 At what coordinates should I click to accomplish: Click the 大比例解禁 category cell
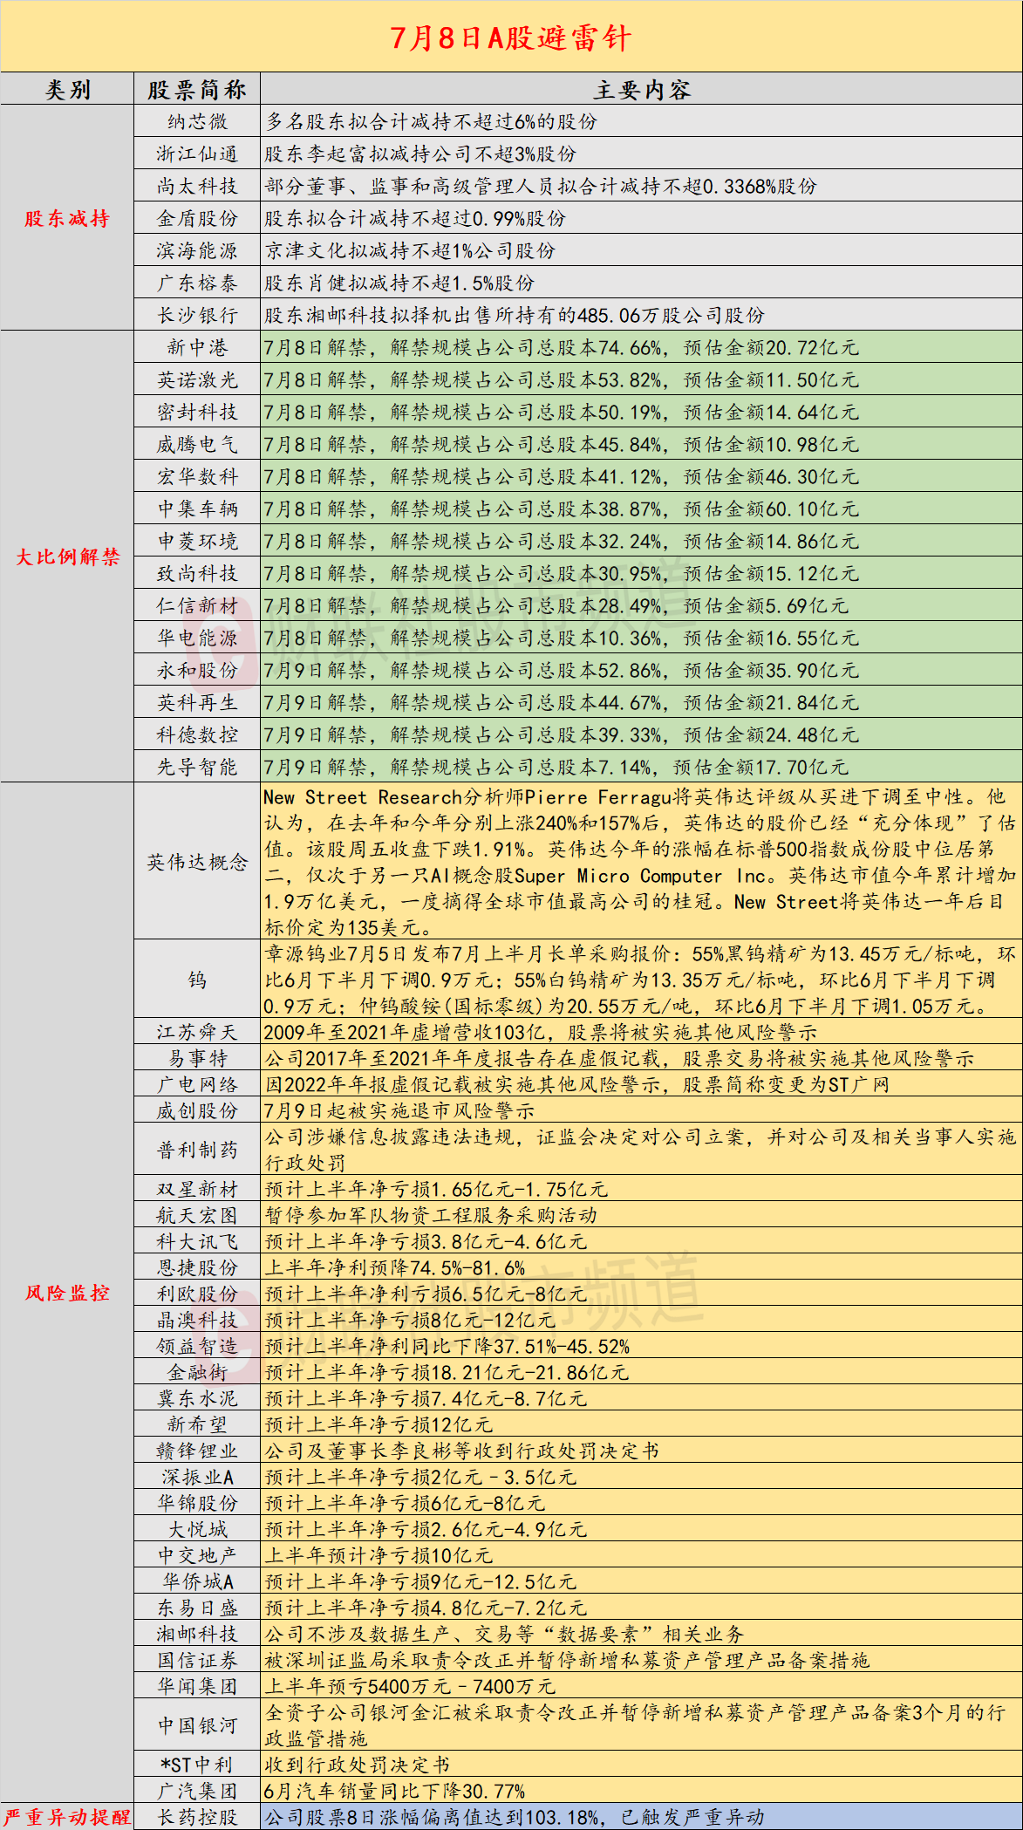click(67, 557)
